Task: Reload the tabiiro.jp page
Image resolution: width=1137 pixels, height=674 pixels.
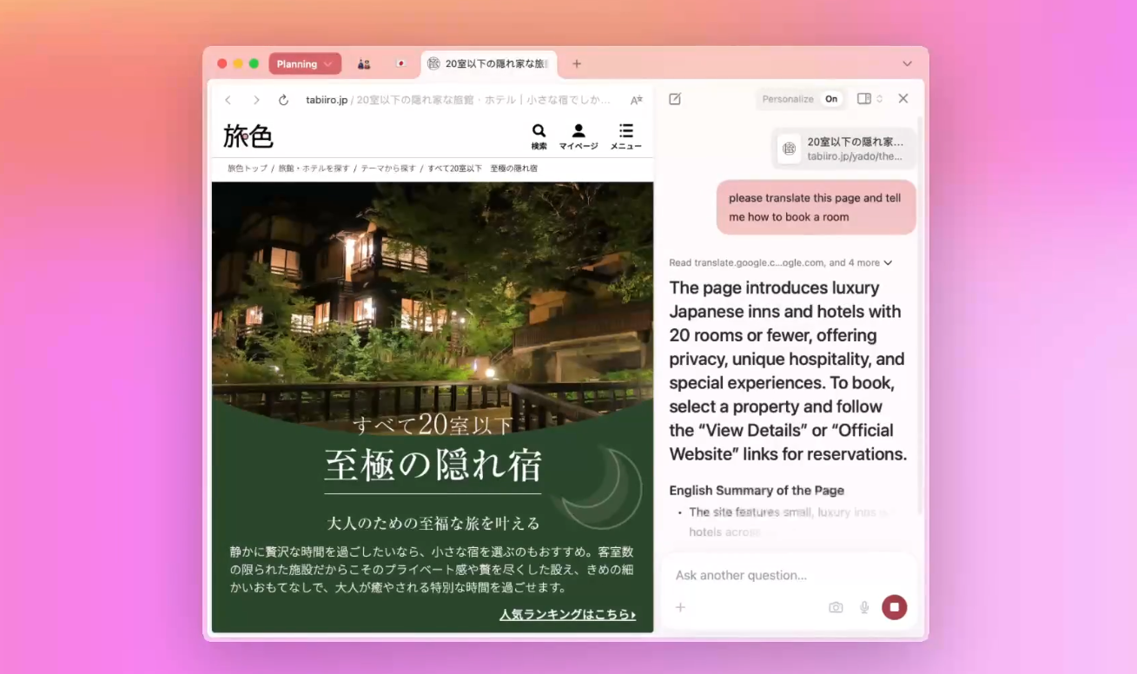Action: tap(283, 100)
